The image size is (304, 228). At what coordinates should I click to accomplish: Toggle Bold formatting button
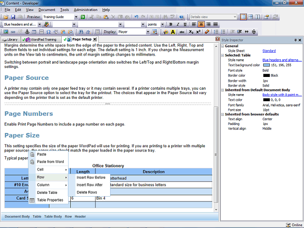point(171,24)
